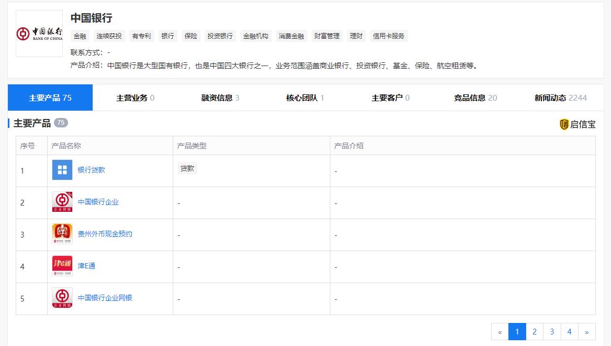
Task: Click the 产品类型 column header
Action: [192, 146]
